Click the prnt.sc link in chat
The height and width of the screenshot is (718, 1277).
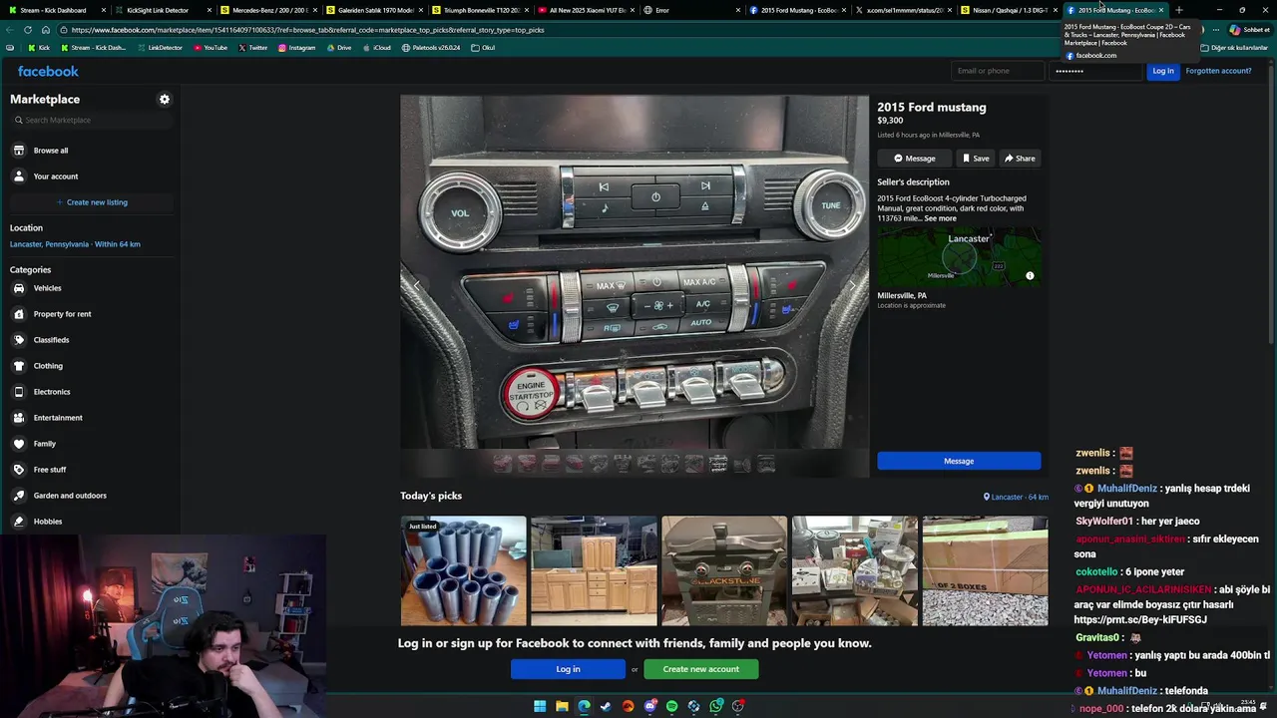tap(1140, 619)
